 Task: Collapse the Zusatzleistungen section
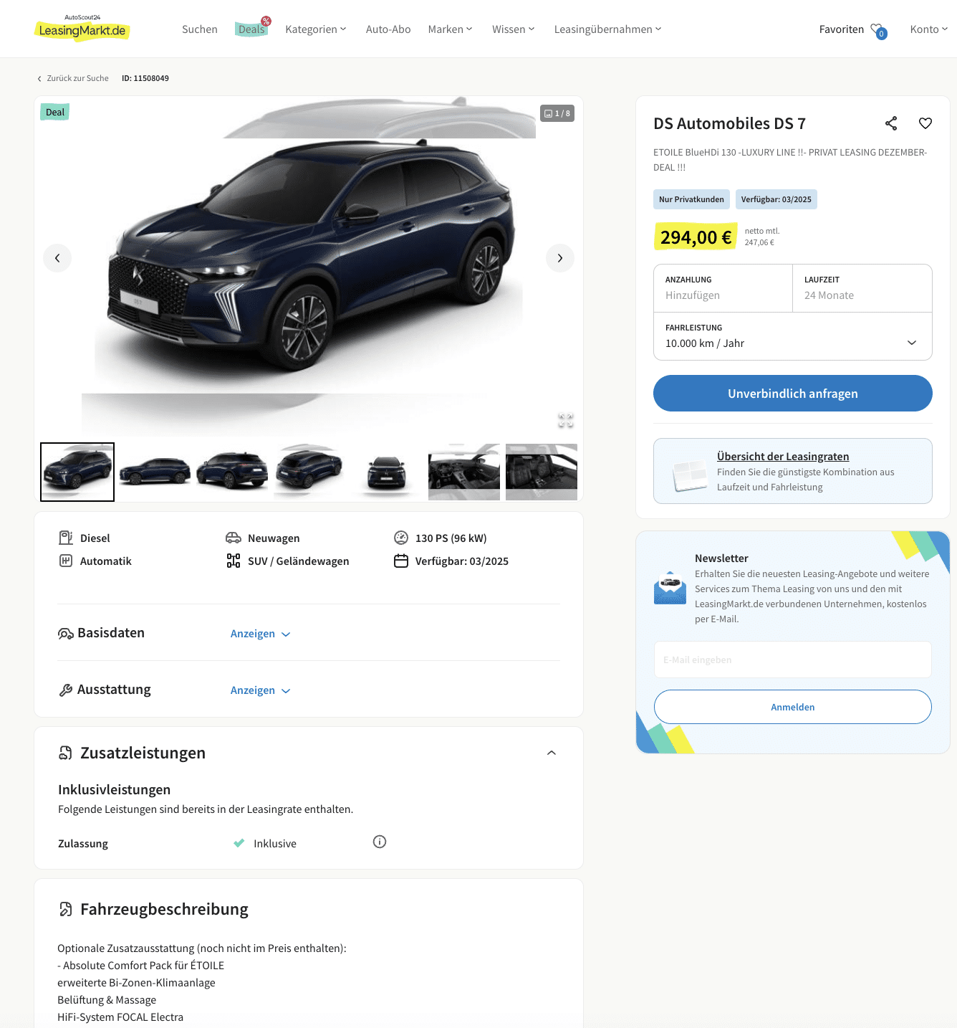coord(552,753)
